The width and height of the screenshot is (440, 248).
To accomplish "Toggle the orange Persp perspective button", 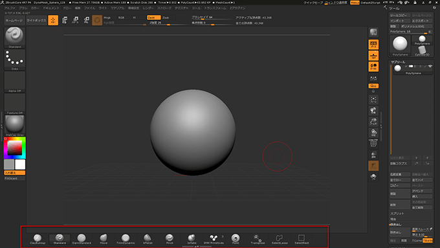I will pyautogui.click(x=373, y=45).
